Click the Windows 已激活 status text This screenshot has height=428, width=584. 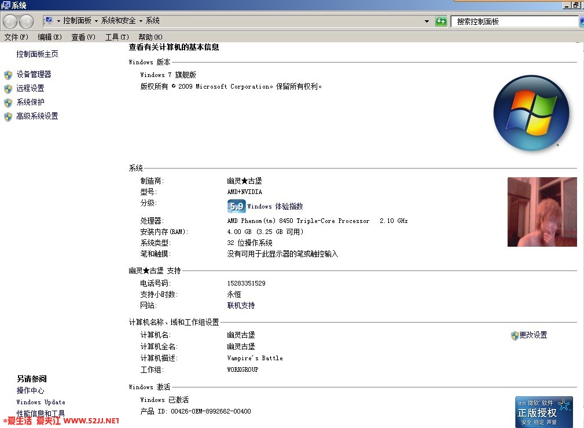click(x=164, y=400)
